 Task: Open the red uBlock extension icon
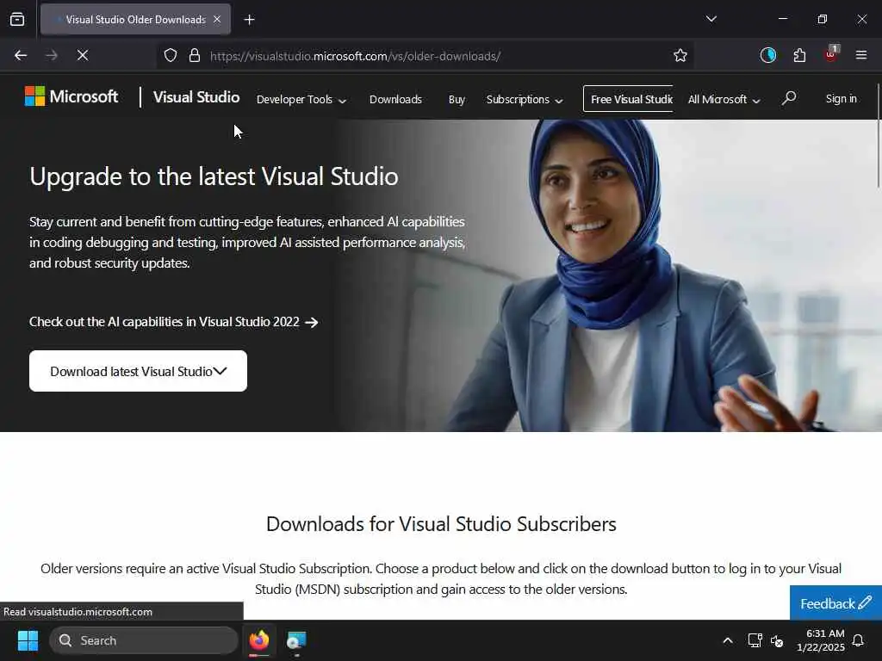click(x=831, y=54)
